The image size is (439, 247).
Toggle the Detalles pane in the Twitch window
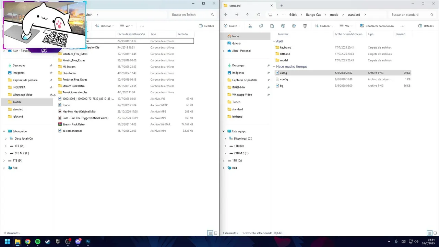coord(206,26)
